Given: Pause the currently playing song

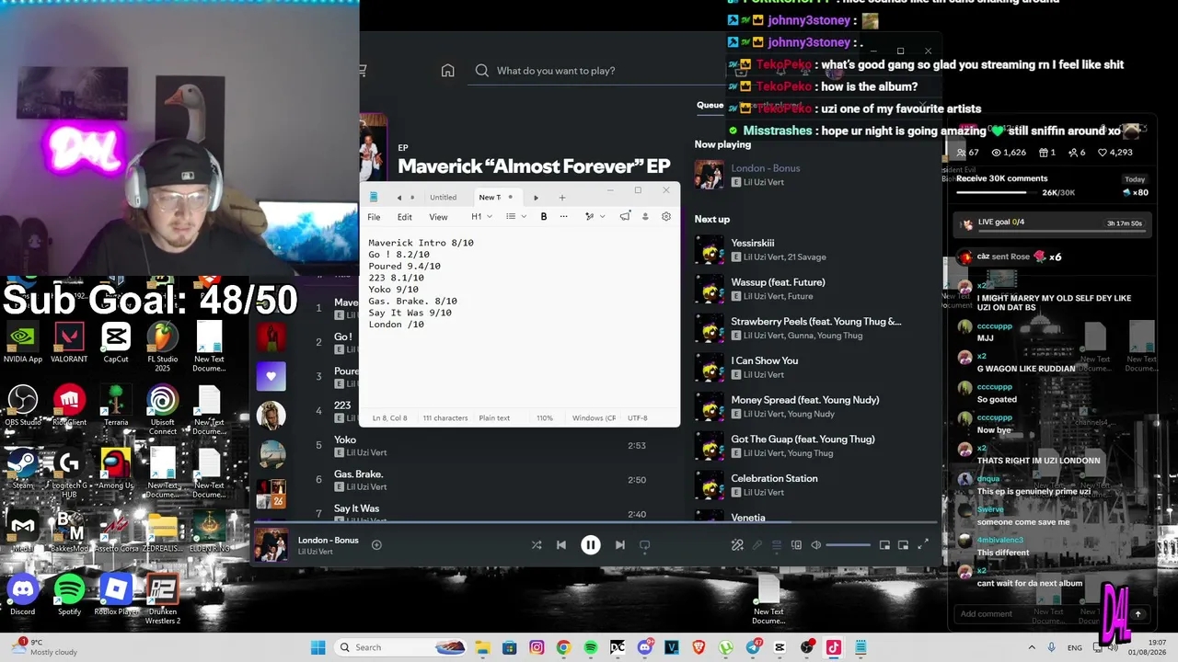Looking at the screenshot, I should click(x=591, y=545).
